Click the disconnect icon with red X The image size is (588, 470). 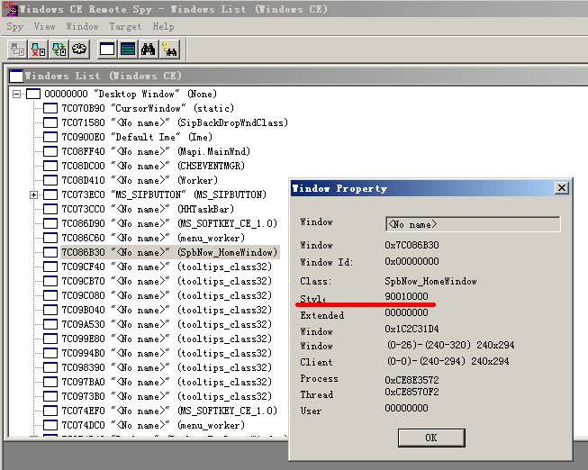tap(38, 49)
